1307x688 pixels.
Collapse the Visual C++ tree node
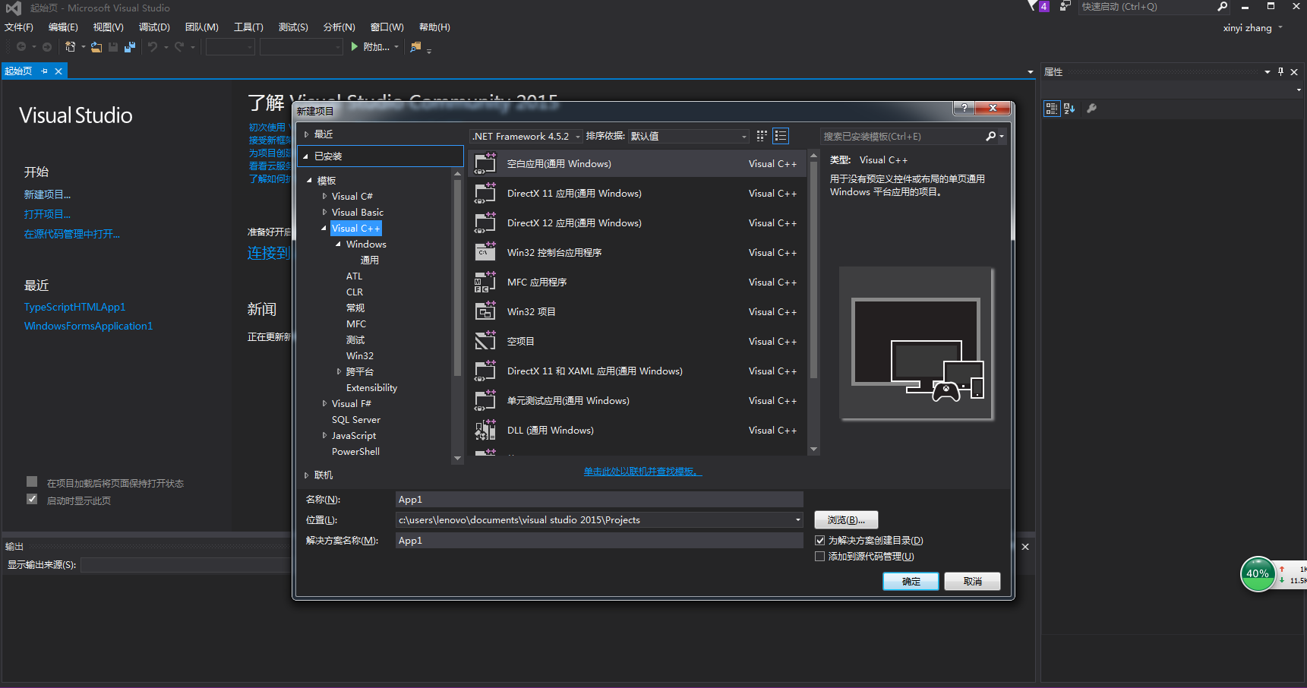(324, 228)
